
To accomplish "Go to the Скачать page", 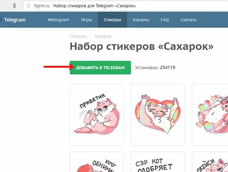I will [x=188, y=20].
